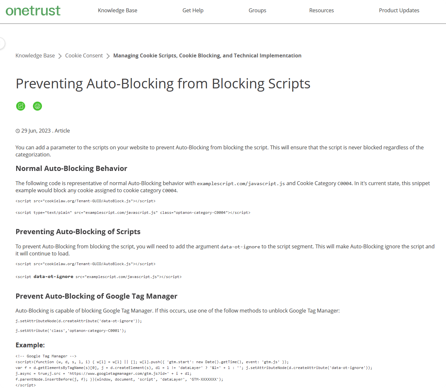Click the green edit article icon
This screenshot has height=388, width=446.
(21, 106)
